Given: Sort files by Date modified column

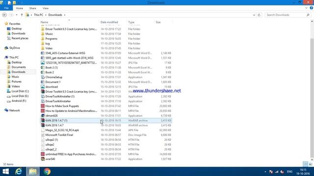Looking at the screenshot, I should click(113, 22).
